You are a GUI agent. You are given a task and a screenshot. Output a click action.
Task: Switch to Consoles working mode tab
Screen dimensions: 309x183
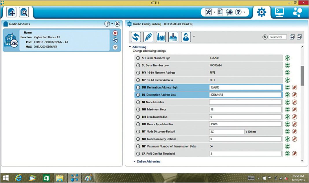tap(279, 12)
